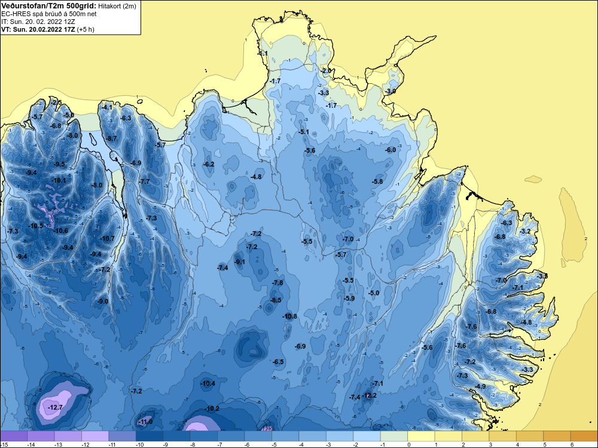This screenshot has height=448, width=598.
Task: Click the -11.0 temperature label
Action: coord(145,422)
